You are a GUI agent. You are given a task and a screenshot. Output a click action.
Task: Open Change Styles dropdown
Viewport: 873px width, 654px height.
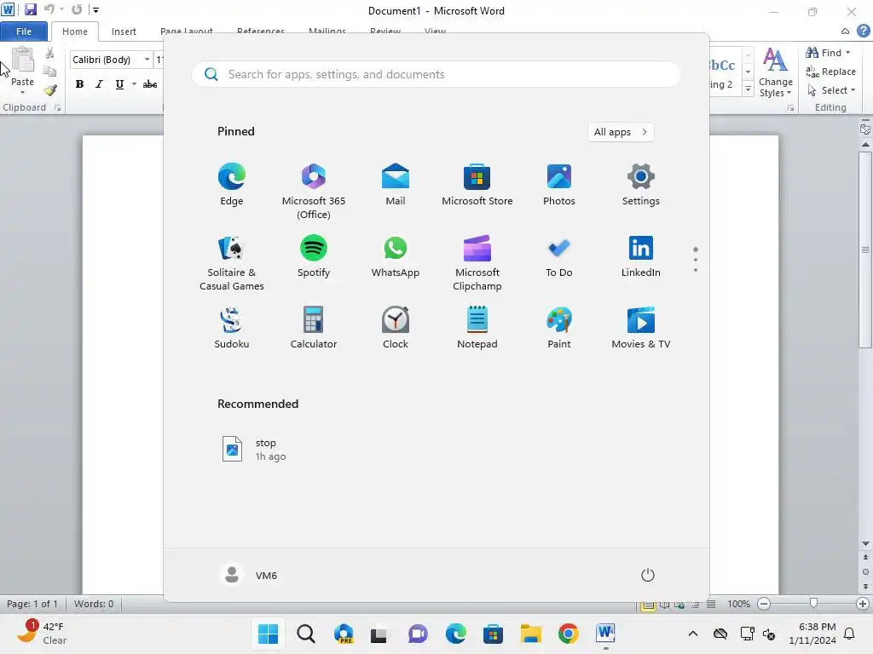pos(776,73)
